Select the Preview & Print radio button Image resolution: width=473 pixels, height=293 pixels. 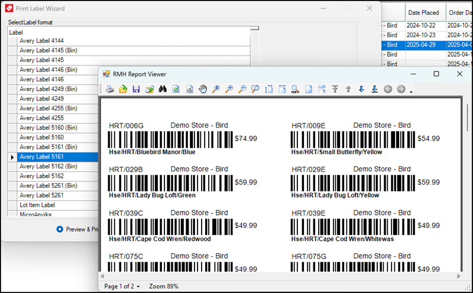[60, 229]
